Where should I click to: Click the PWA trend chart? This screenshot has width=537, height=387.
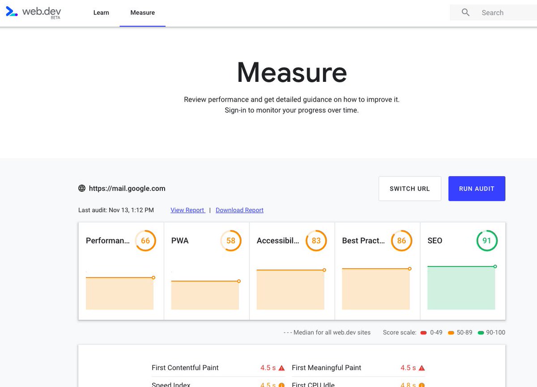(205, 295)
